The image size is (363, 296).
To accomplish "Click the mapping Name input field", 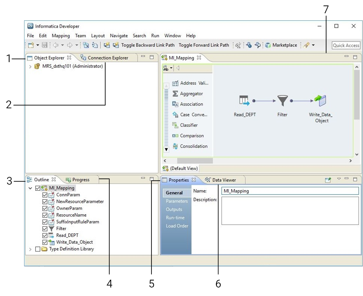I will (x=290, y=191).
